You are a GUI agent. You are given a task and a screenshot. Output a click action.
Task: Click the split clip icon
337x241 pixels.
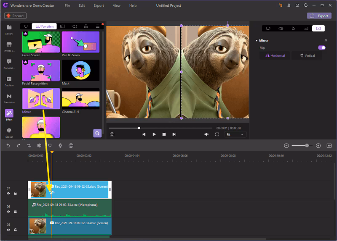tap(39, 146)
